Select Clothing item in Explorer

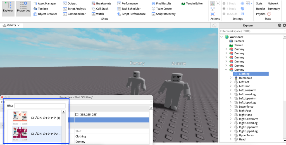(251, 74)
